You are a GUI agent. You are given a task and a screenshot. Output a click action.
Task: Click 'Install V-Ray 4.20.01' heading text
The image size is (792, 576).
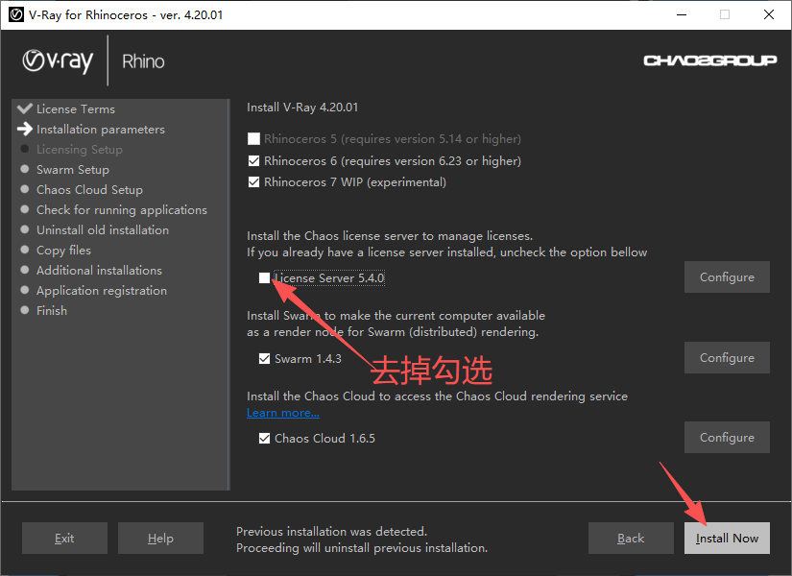pyautogui.click(x=302, y=108)
